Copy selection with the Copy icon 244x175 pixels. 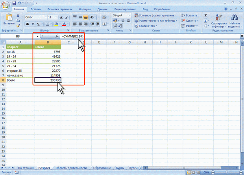[18, 20]
